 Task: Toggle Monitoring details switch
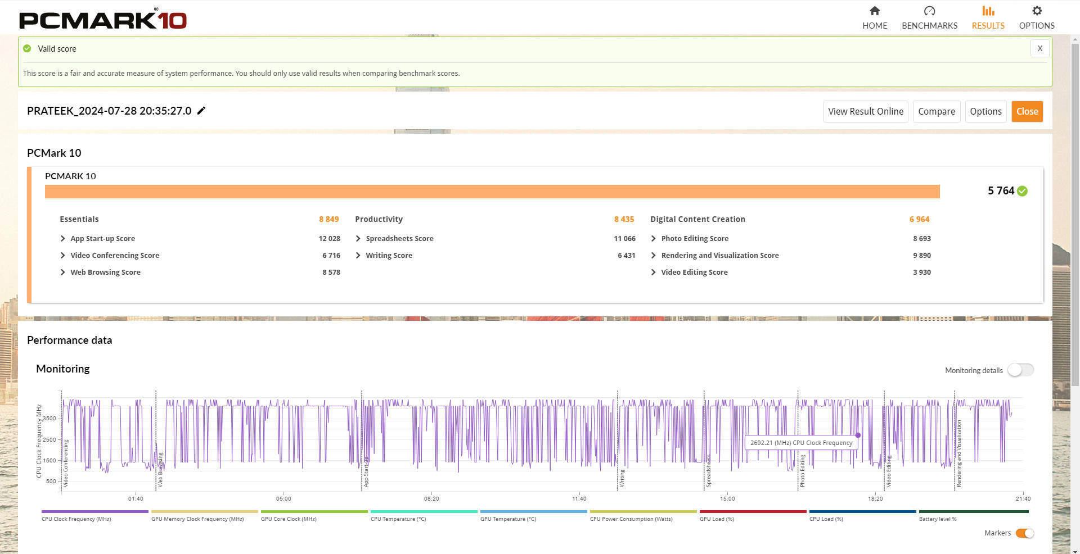(x=1020, y=370)
